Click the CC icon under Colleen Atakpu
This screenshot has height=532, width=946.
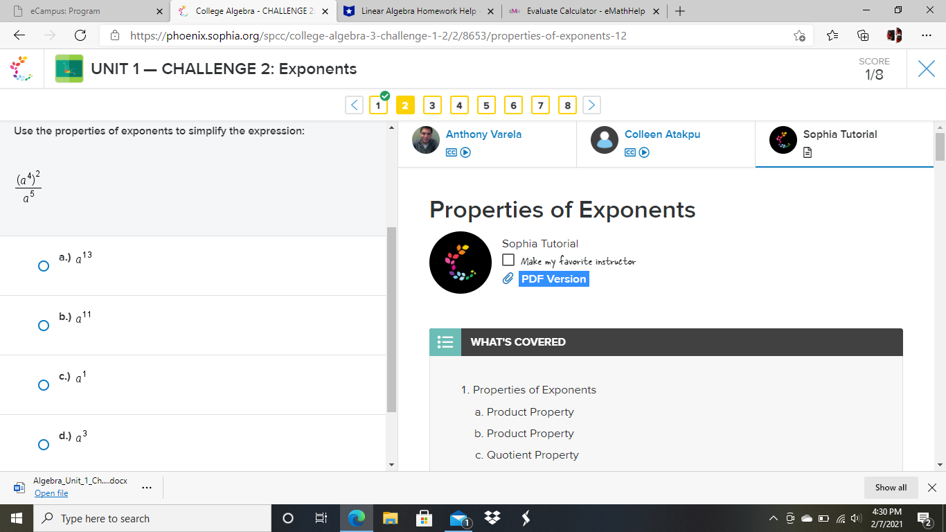629,152
